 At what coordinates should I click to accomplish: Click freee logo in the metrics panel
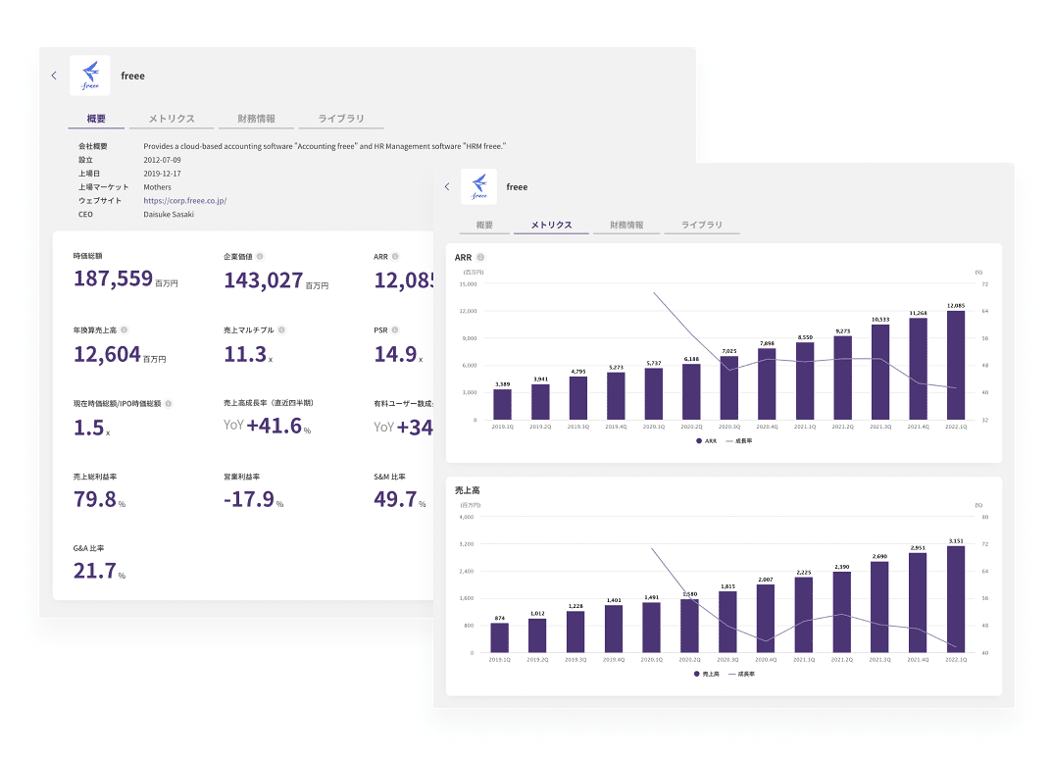(x=479, y=186)
